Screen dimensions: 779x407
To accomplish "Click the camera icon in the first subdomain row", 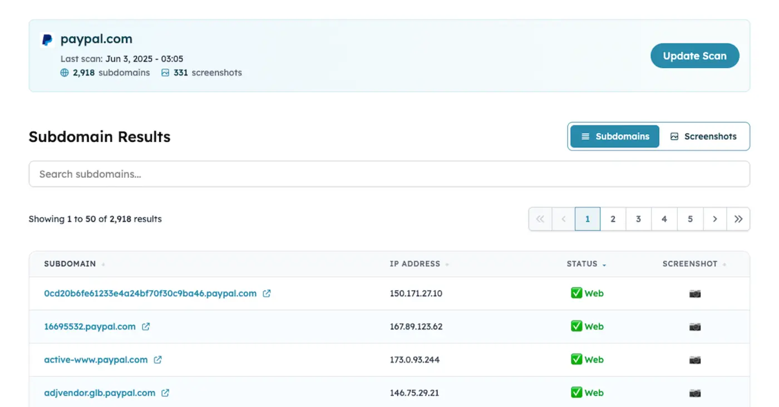I will point(695,293).
